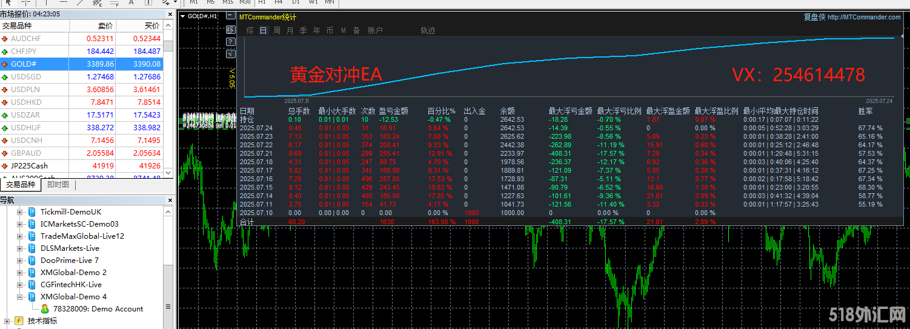Screen dimensions: 910x329
Task: Click the arrow icon beside JP225Cash
Action: click(5, 166)
